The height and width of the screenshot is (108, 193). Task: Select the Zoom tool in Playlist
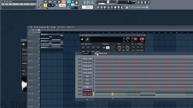[52, 27]
